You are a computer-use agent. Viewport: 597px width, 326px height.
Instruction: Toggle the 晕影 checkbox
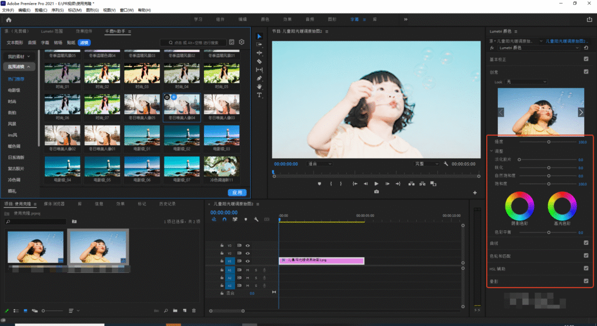click(586, 281)
